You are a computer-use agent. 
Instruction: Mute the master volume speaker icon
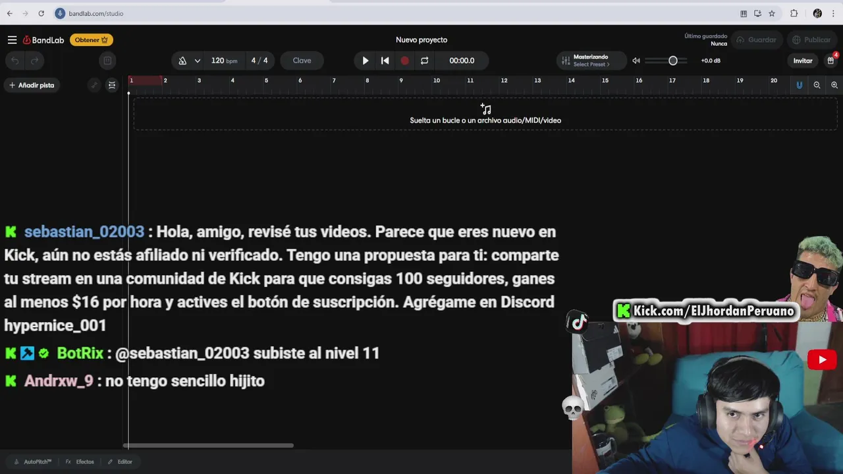coord(636,61)
